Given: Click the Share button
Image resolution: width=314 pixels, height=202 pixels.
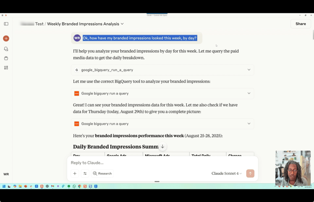Looking at the screenshot, I should click(301, 24).
